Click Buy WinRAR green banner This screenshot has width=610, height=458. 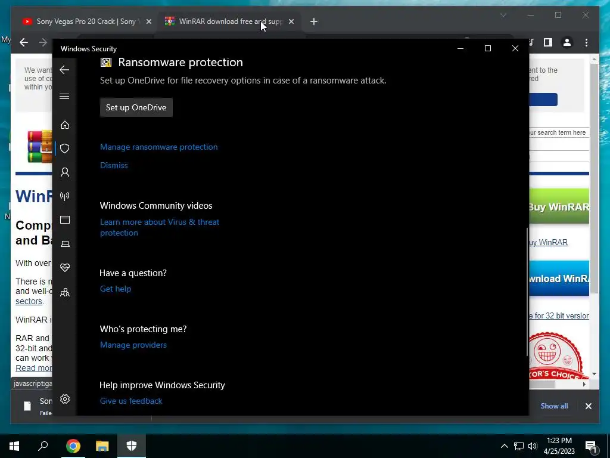pos(559,206)
